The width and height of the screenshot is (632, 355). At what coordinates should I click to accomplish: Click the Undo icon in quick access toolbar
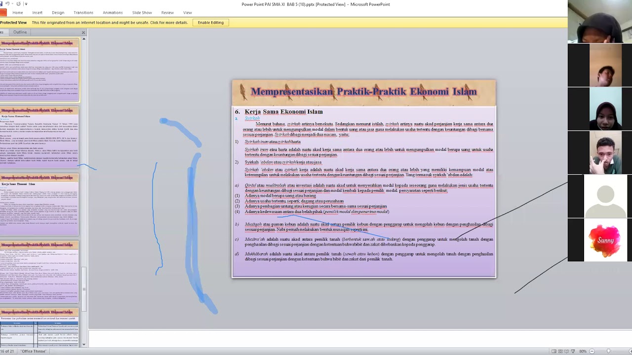(7, 4)
